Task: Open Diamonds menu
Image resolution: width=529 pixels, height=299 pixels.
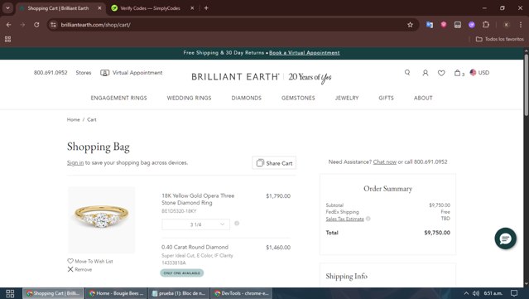Action: click(246, 98)
